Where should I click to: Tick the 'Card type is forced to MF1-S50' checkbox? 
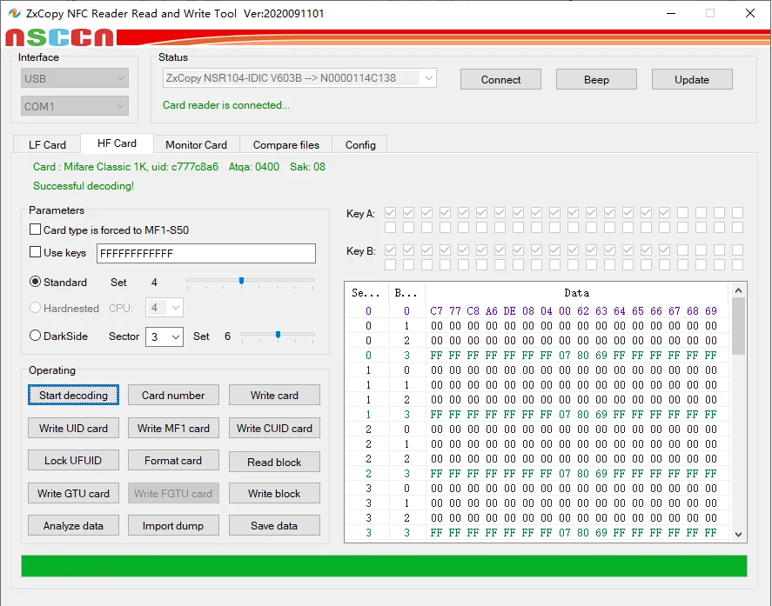pos(35,230)
